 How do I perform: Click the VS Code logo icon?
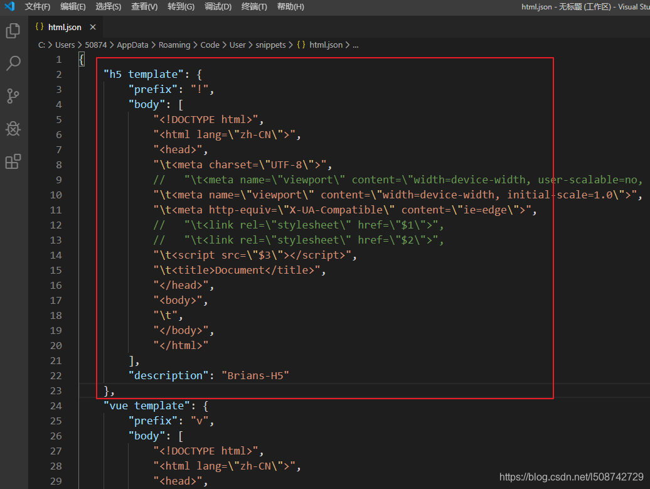9,6
